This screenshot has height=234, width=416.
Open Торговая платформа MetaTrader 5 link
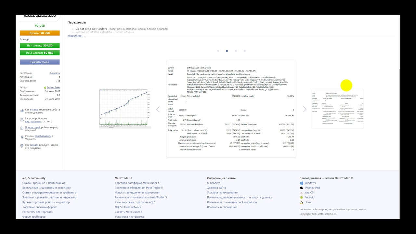coord(137,183)
